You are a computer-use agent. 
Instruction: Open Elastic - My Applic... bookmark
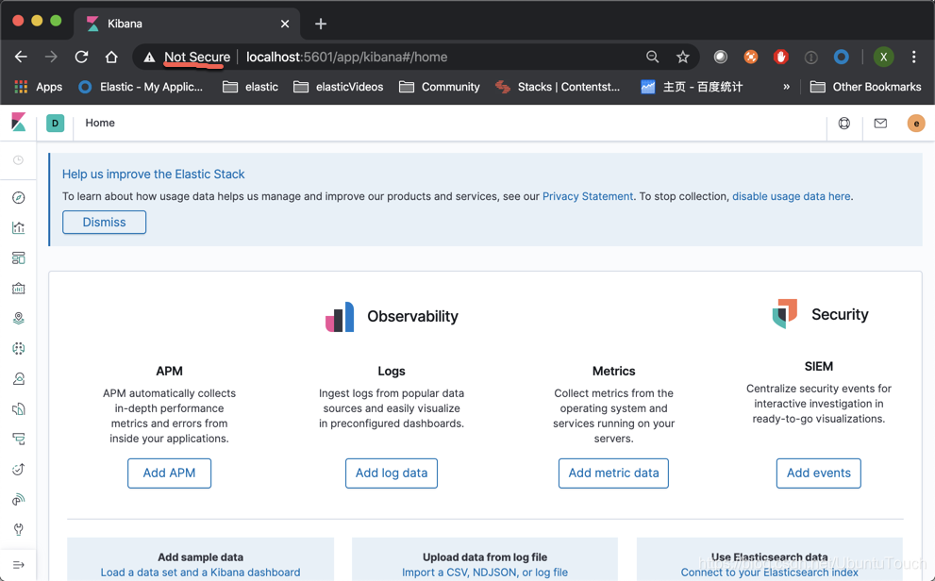(x=141, y=87)
